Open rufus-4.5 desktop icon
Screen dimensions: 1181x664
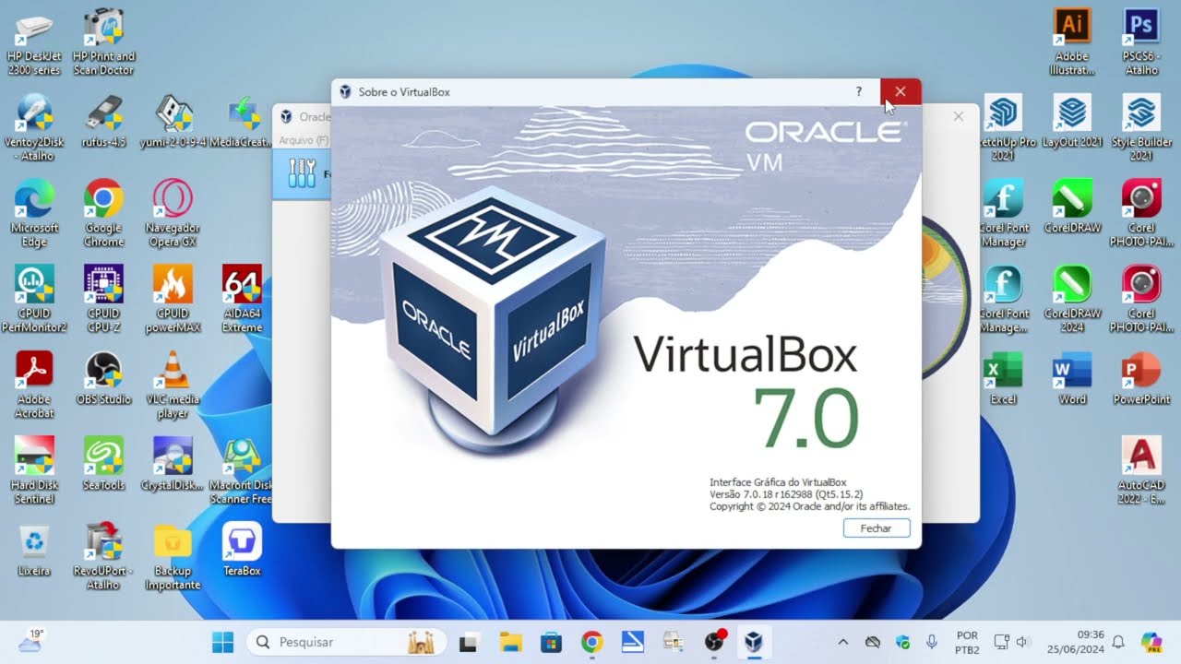(x=103, y=121)
